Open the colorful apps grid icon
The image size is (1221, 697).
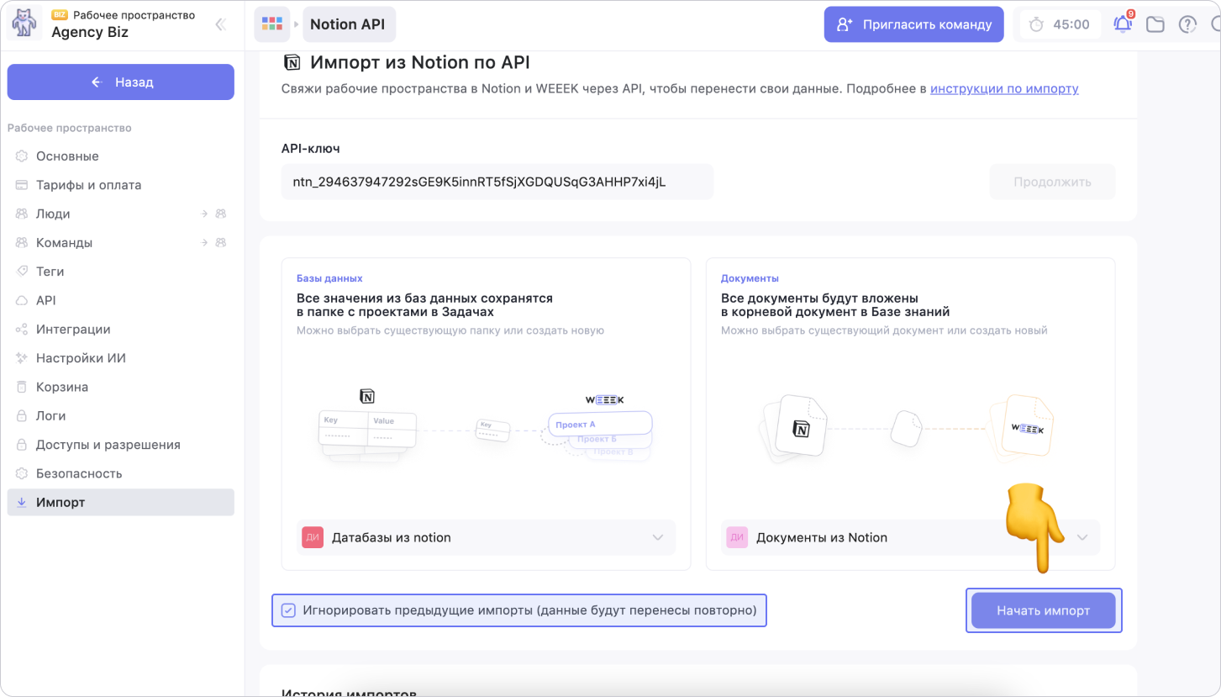pos(272,24)
